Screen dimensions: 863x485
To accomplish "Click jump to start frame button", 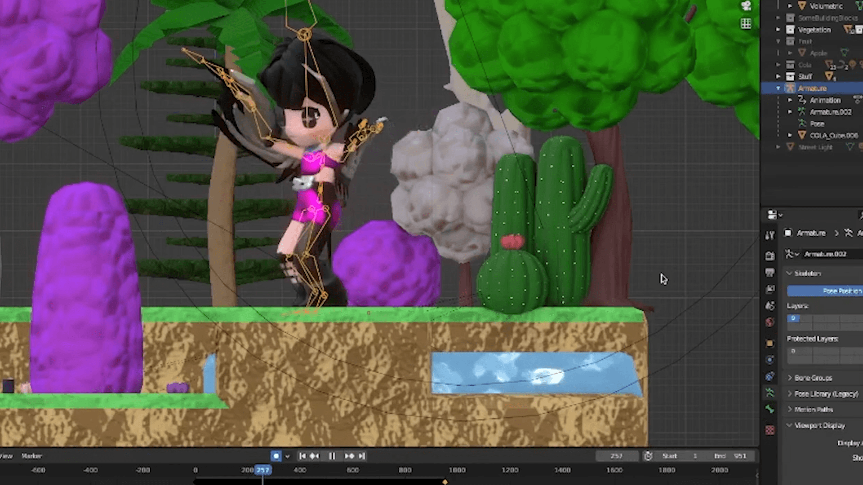I will coord(302,456).
